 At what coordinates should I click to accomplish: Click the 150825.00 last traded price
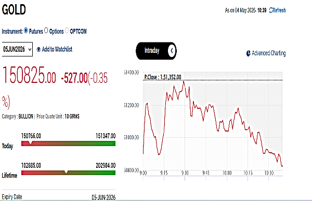click(29, 75)
